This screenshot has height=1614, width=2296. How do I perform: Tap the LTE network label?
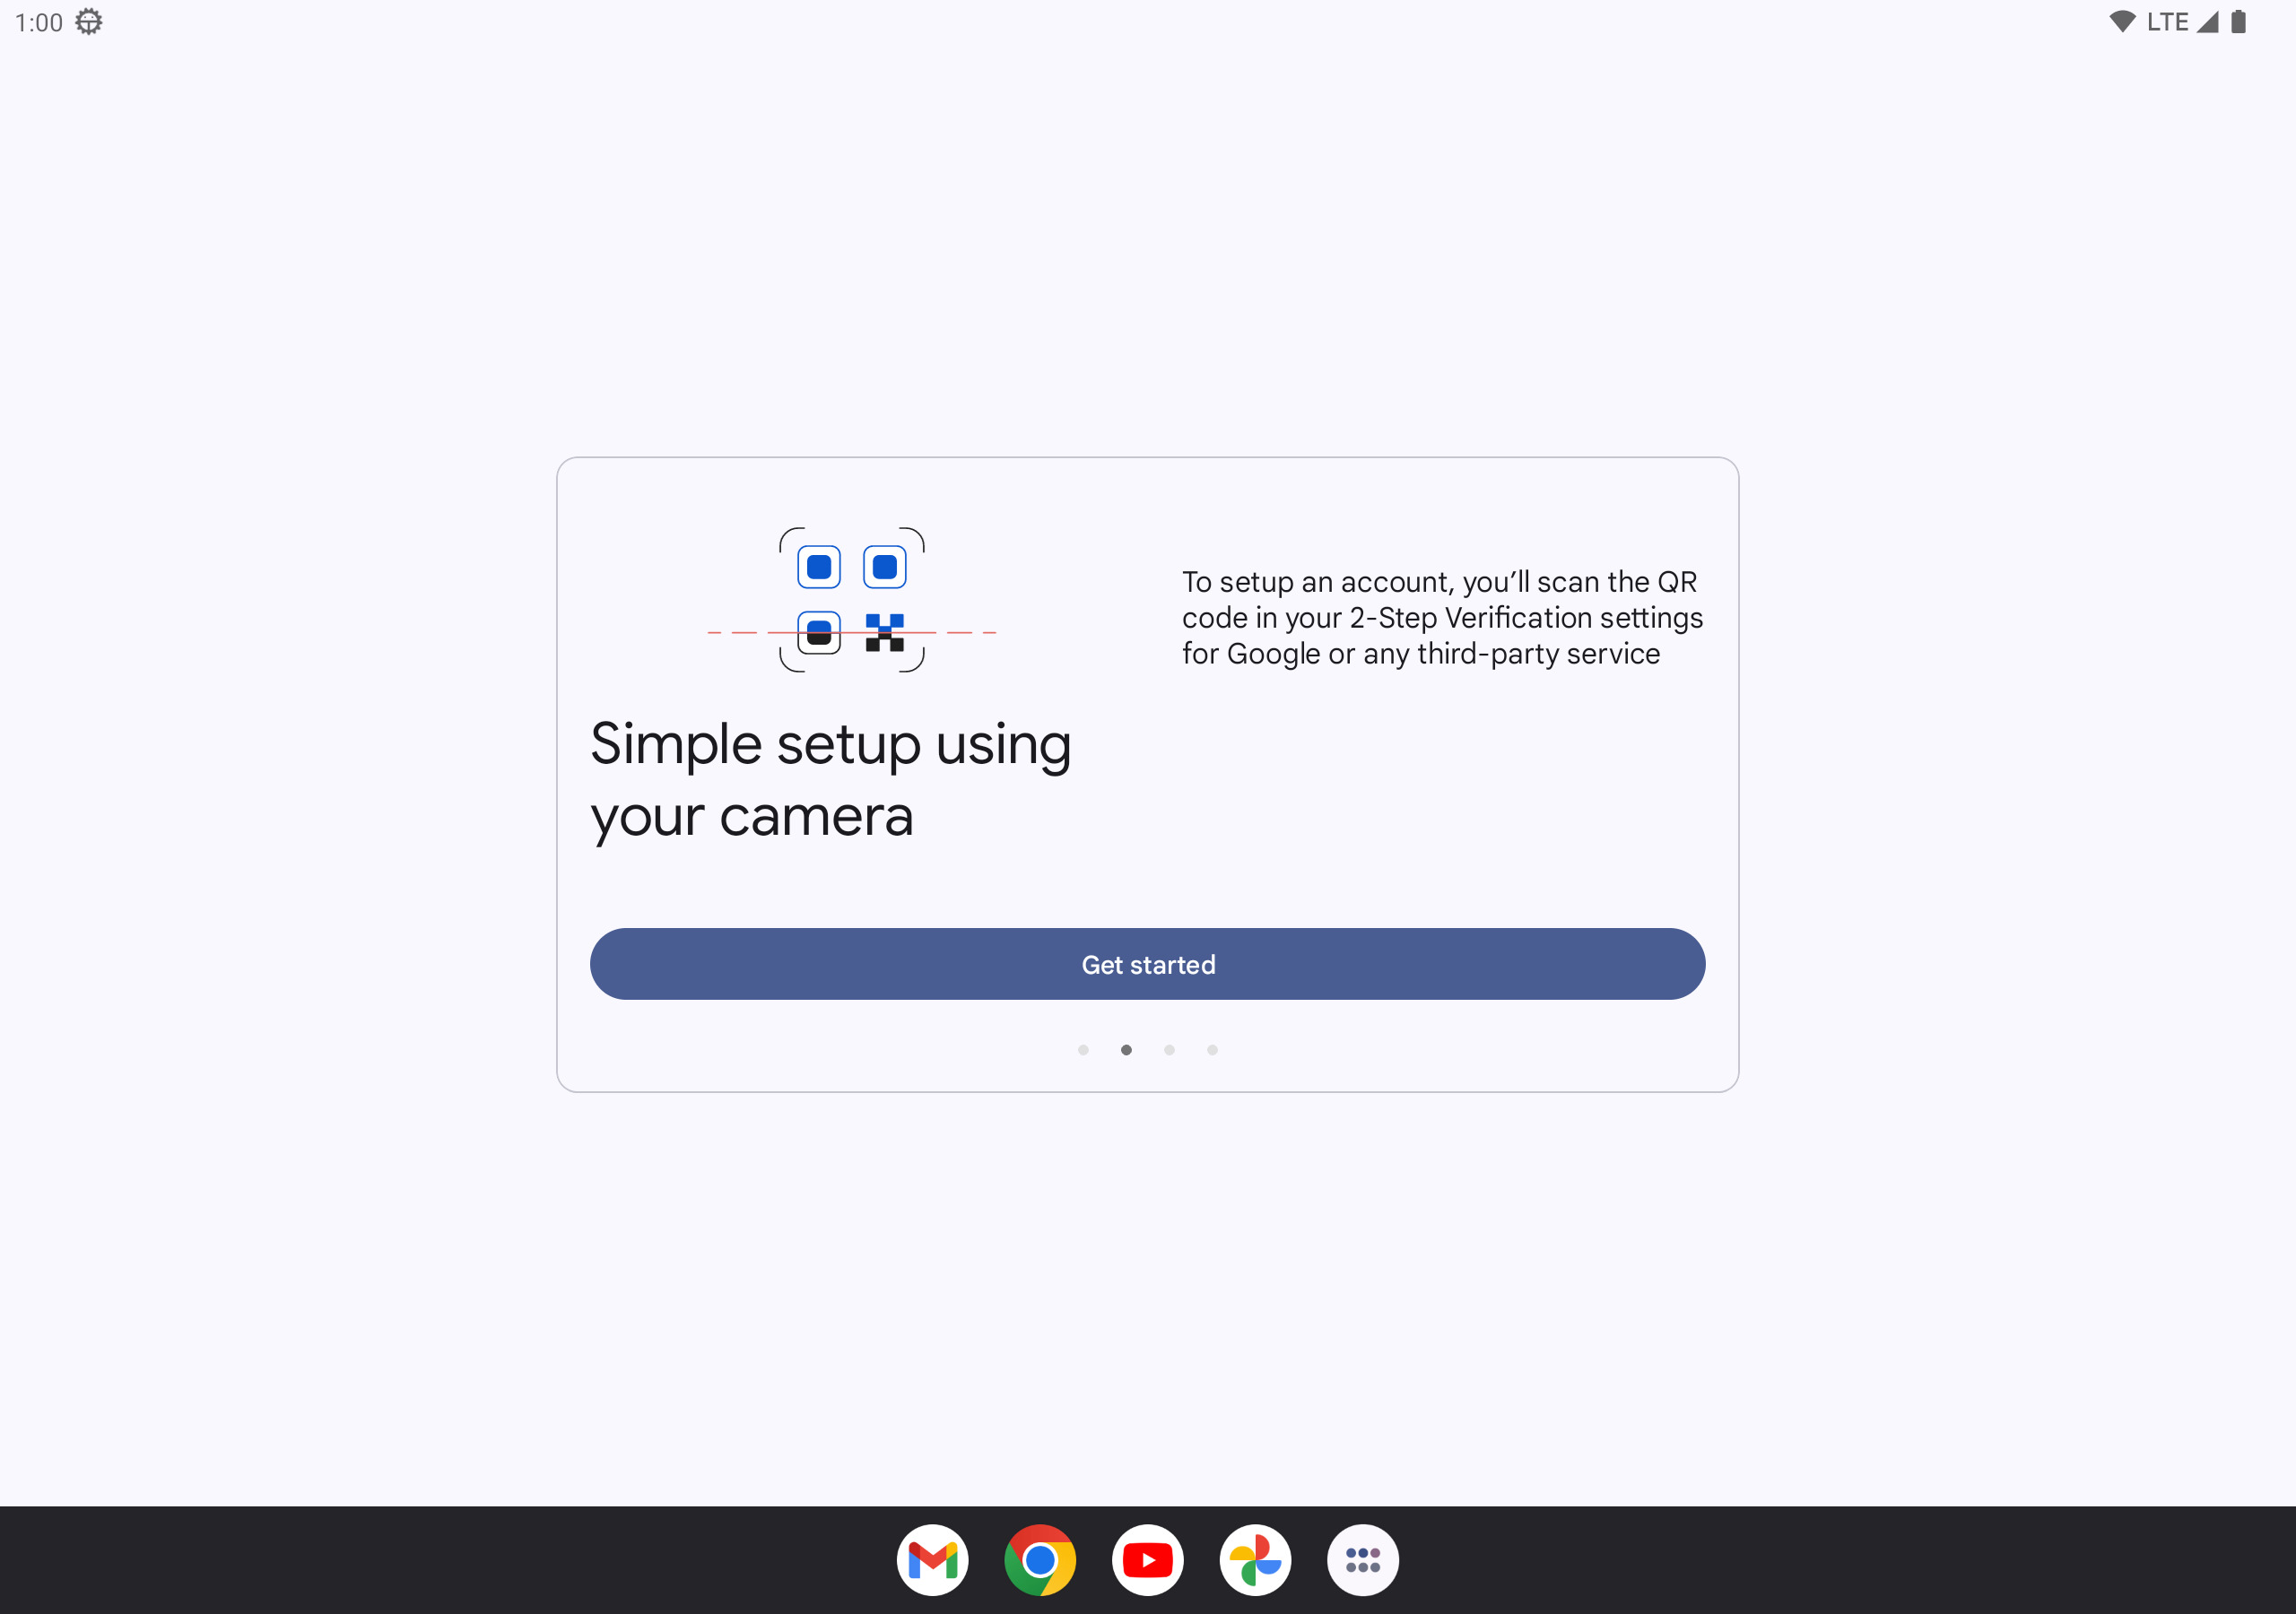tap(2167, 22)
